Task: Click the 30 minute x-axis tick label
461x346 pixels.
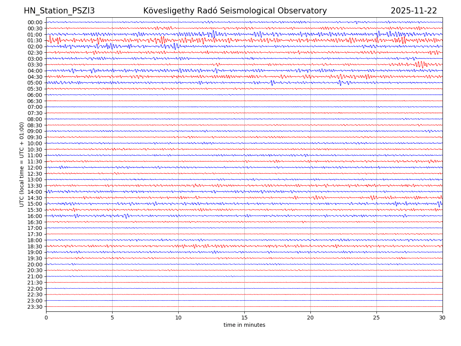Action: [443, 318]
